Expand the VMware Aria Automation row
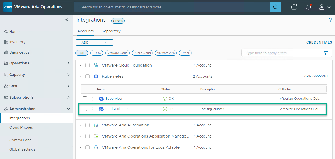This screenshot has height=159, width=335. (80, 125)
